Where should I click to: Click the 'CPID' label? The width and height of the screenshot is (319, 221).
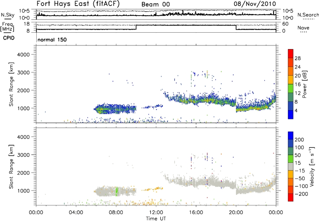[9, 38]
